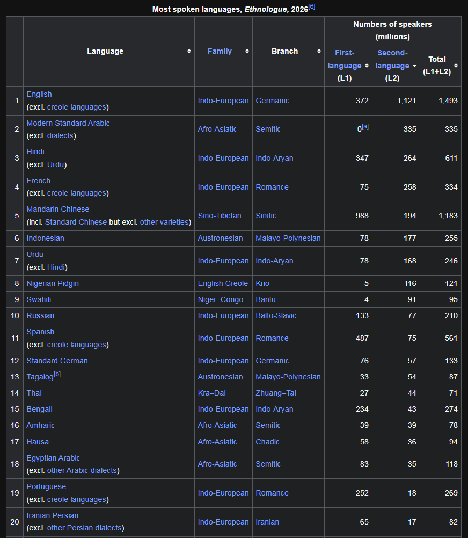Open the French language link

tap(38, 181)
